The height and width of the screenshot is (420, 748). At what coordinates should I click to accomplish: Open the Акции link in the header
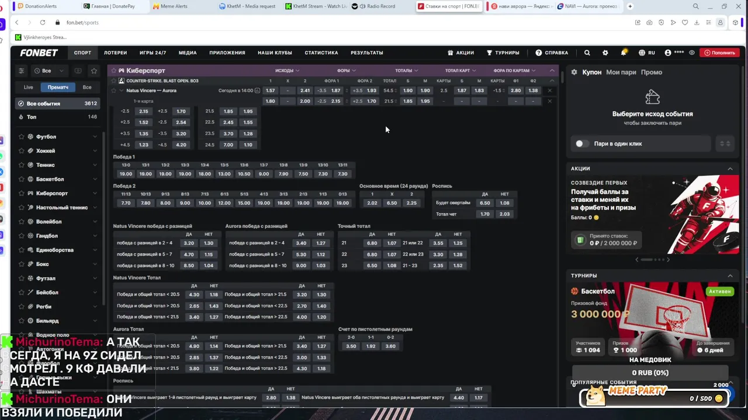[461, 52]
